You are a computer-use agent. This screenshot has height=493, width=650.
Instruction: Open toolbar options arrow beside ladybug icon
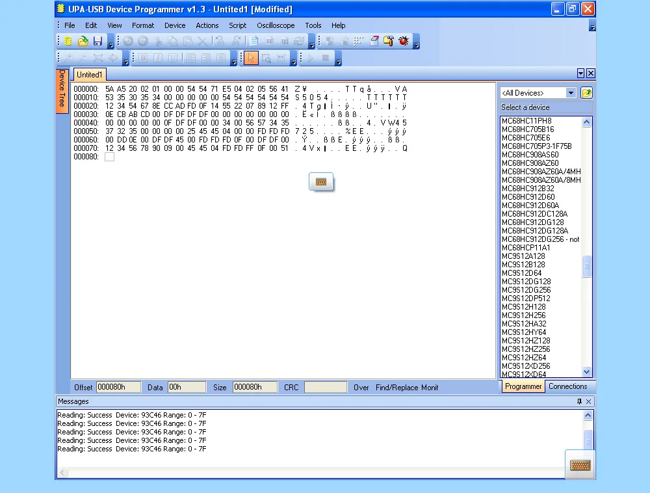417,42
